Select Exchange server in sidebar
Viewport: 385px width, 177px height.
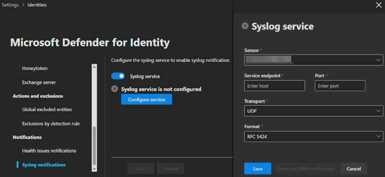[39, 82]
